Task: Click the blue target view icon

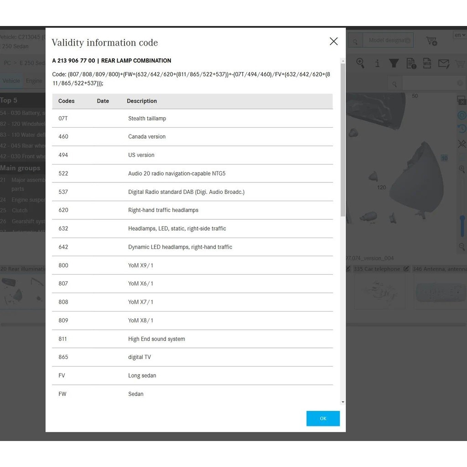Action: pos(462,115)
